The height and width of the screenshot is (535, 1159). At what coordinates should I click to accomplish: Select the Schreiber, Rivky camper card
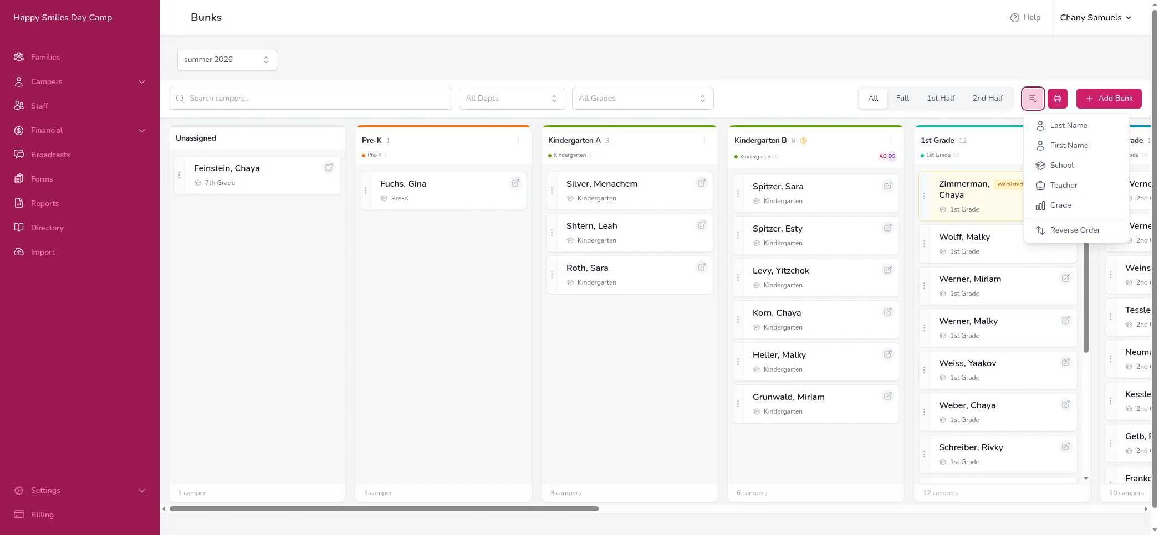(x=998, y=454)
